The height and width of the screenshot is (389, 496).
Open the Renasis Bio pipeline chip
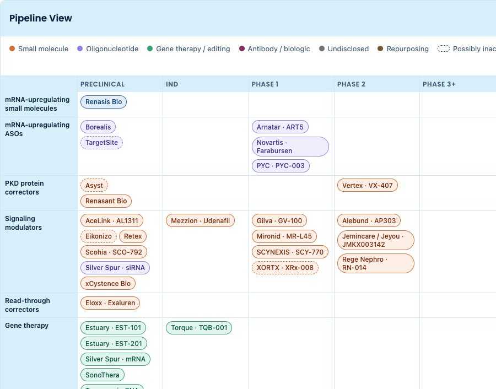[x=104, y=102]
